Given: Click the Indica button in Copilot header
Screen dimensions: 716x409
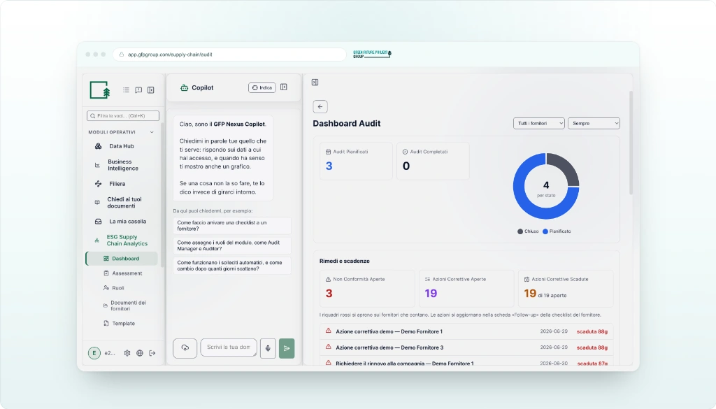Looking at the screenshot, I should click(262, 87).
